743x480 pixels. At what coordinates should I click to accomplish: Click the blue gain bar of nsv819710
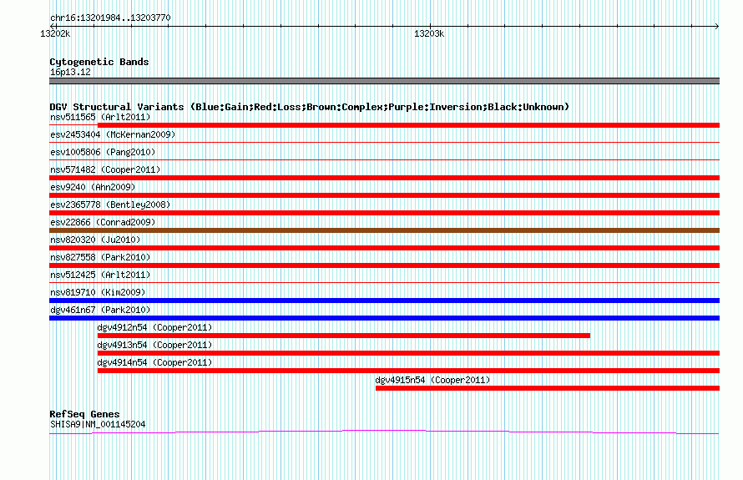click(x=384, y=301)
